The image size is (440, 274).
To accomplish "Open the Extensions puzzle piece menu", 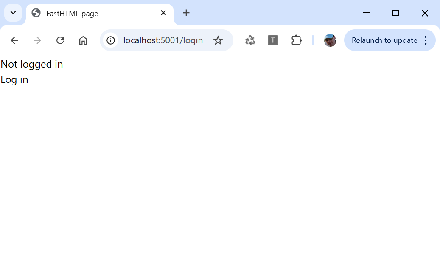I will coord(296,40).
